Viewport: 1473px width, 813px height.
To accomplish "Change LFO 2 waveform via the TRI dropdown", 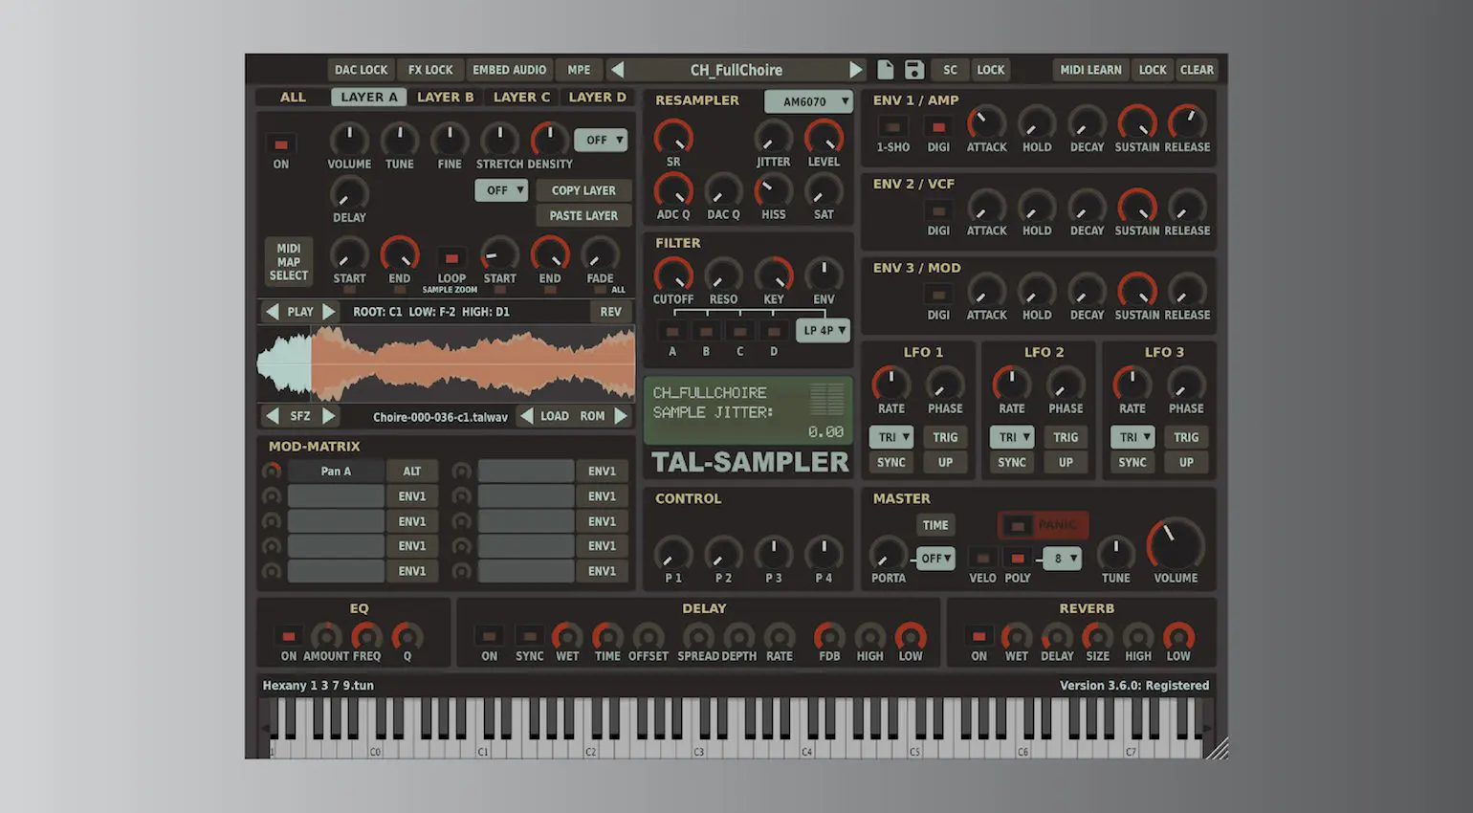I will coord(1011,437).
